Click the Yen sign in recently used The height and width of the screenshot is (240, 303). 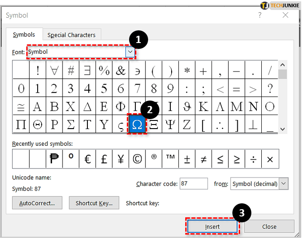[x=120, y=159]
